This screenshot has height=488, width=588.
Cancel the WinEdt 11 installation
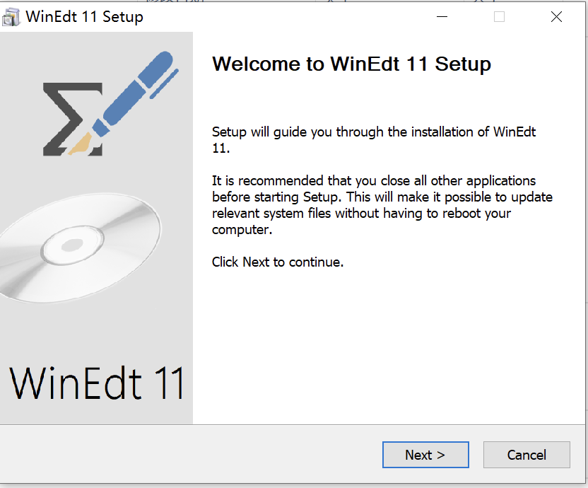pyautogui.click(x=527, y=455)
